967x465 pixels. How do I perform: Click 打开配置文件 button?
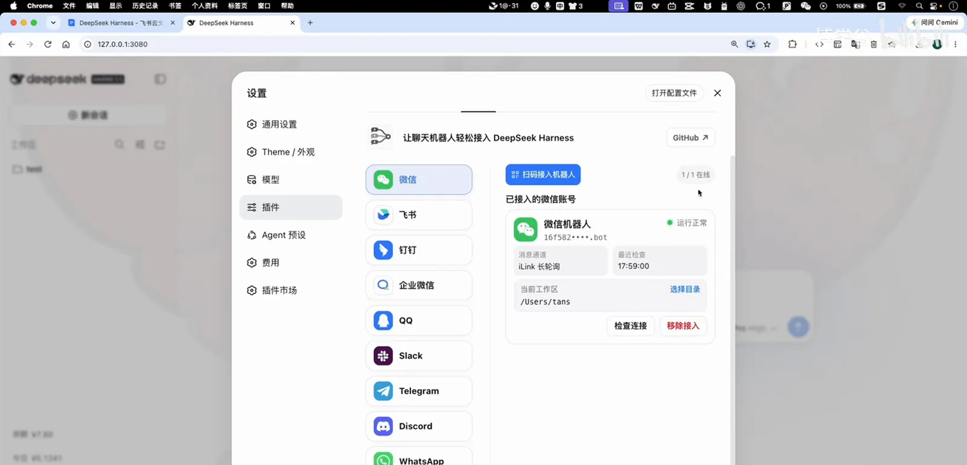(674, 93)
